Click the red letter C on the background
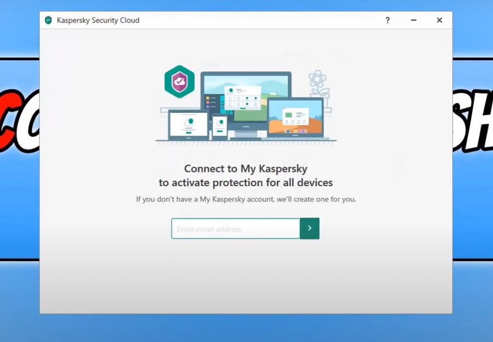Viewport: 493px width, 342px height. point(8,121)
